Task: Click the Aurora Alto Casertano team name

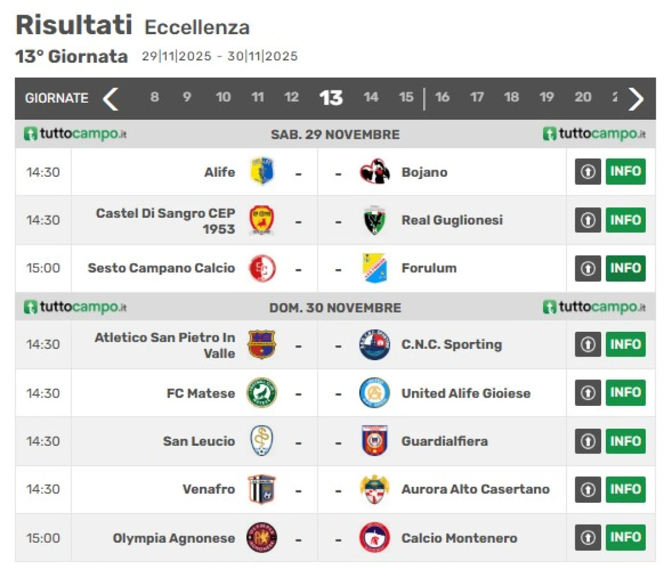Action: tap(475, 489)
